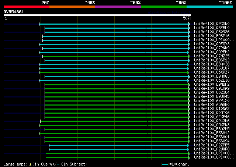This screenshot has width=236, height=167.
Task: Click the green ~80% identity legend segment
Action: click(164, 7)
